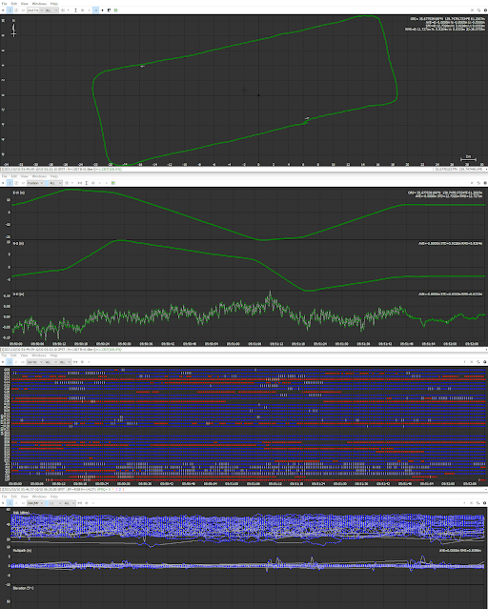Open SNR/MP plot type dropdown
488x609 pixels.
click(35, 503)
